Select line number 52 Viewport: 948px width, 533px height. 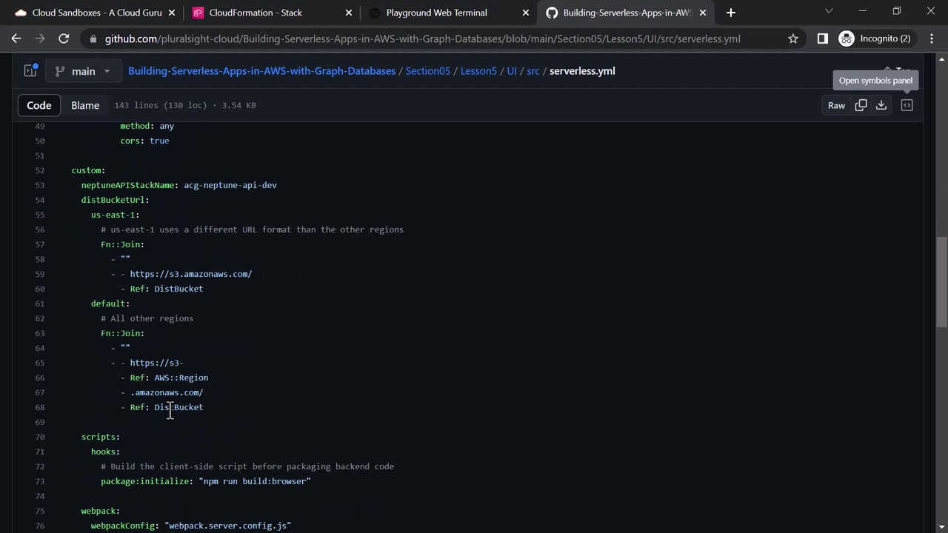40,170
